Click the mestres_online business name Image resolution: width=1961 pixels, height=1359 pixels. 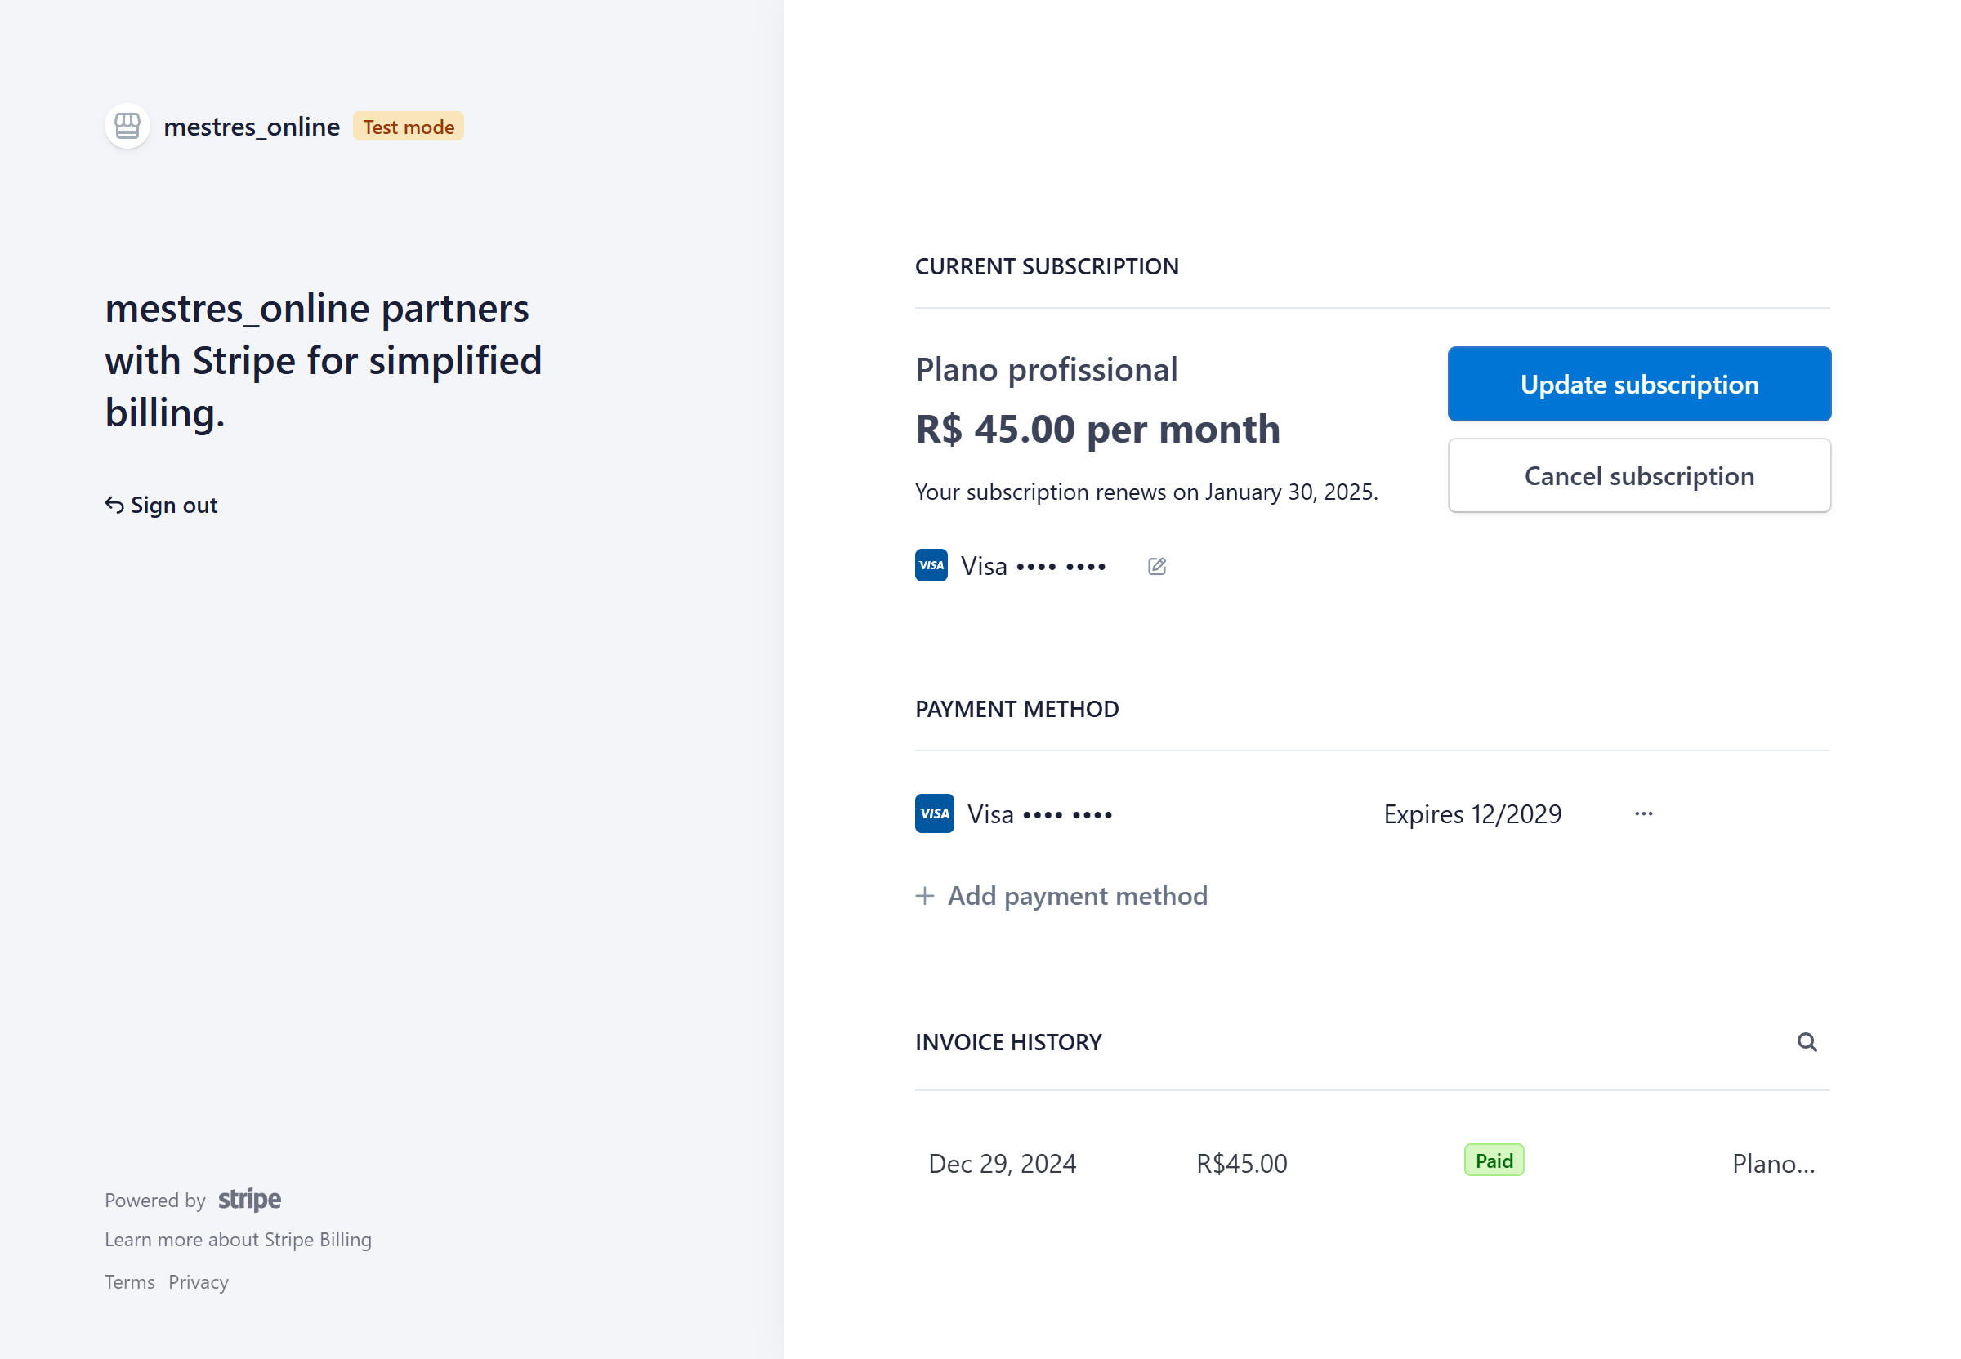pyautogui.click(x=252, y=127)
